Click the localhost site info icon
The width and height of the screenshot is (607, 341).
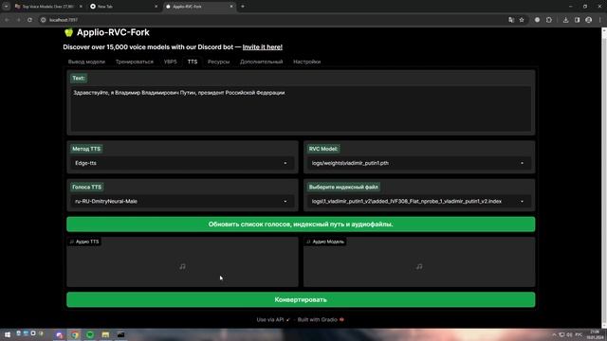point(44,20)
